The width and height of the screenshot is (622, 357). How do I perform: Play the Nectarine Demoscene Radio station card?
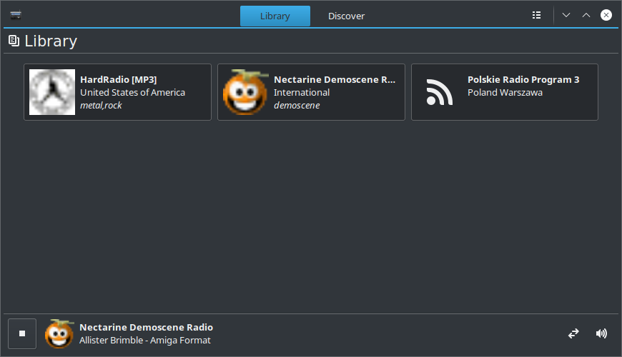click(311, 92)
